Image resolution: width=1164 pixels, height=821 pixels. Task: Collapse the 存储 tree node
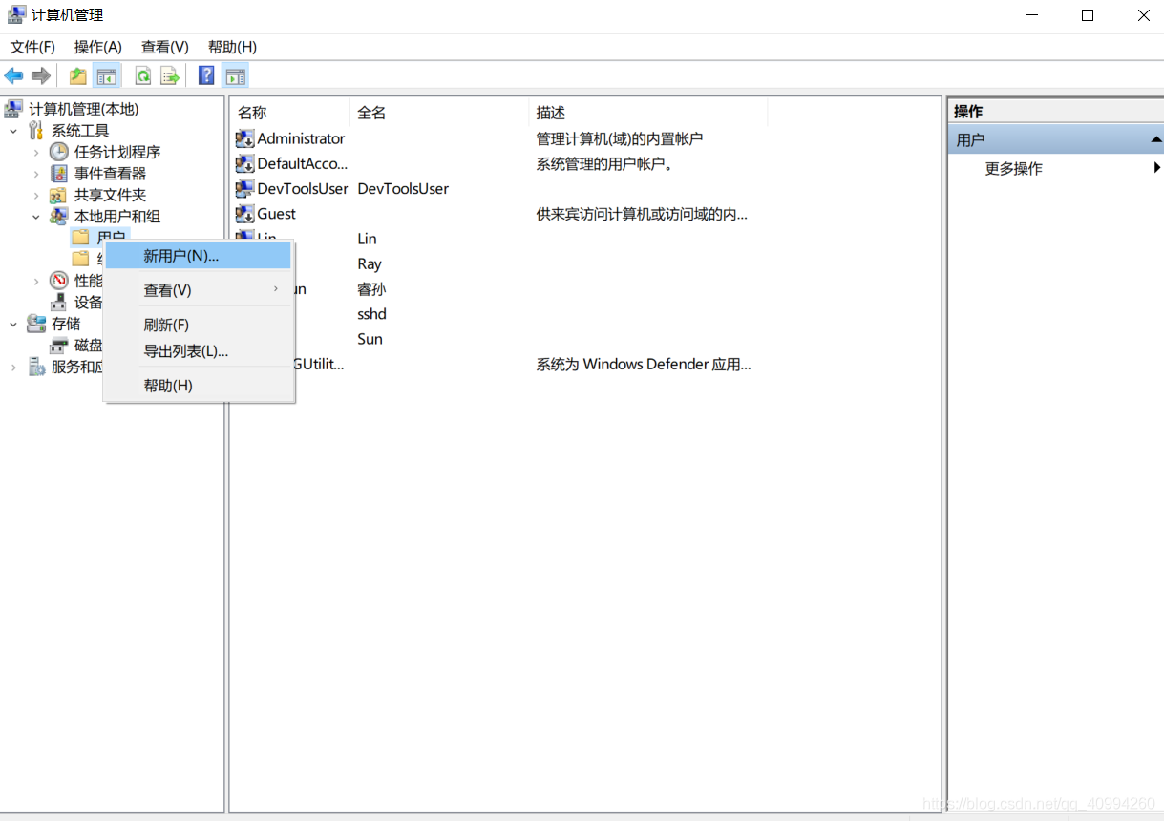click(x=13, y=324)
